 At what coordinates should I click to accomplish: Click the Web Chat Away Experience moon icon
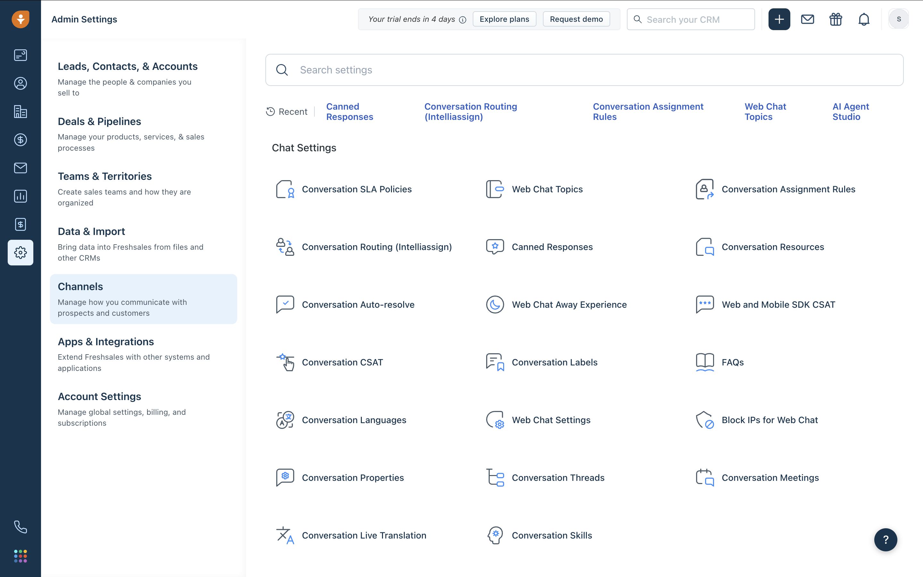click(x=495, y=305)
